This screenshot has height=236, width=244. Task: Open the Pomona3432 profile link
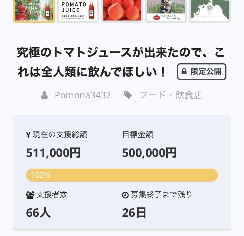point(83,95)
